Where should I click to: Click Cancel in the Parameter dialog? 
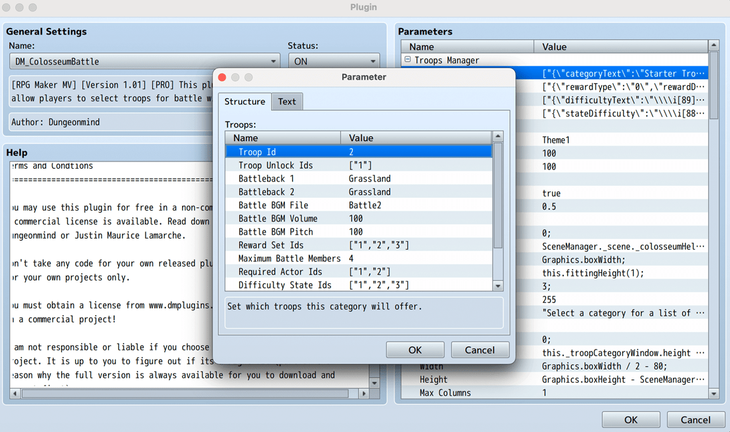coord(480,350)
